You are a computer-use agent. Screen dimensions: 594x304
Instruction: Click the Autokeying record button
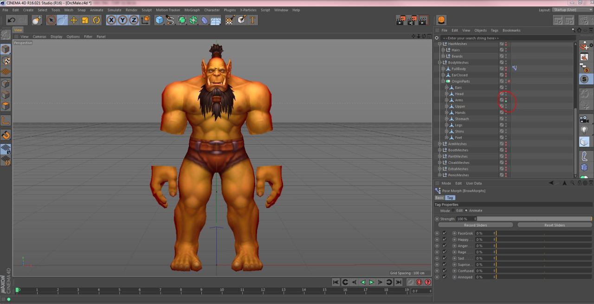click(419, 282)
